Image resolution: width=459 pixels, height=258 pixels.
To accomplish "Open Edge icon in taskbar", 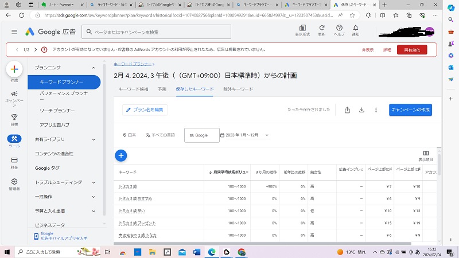I will point(212,252).
